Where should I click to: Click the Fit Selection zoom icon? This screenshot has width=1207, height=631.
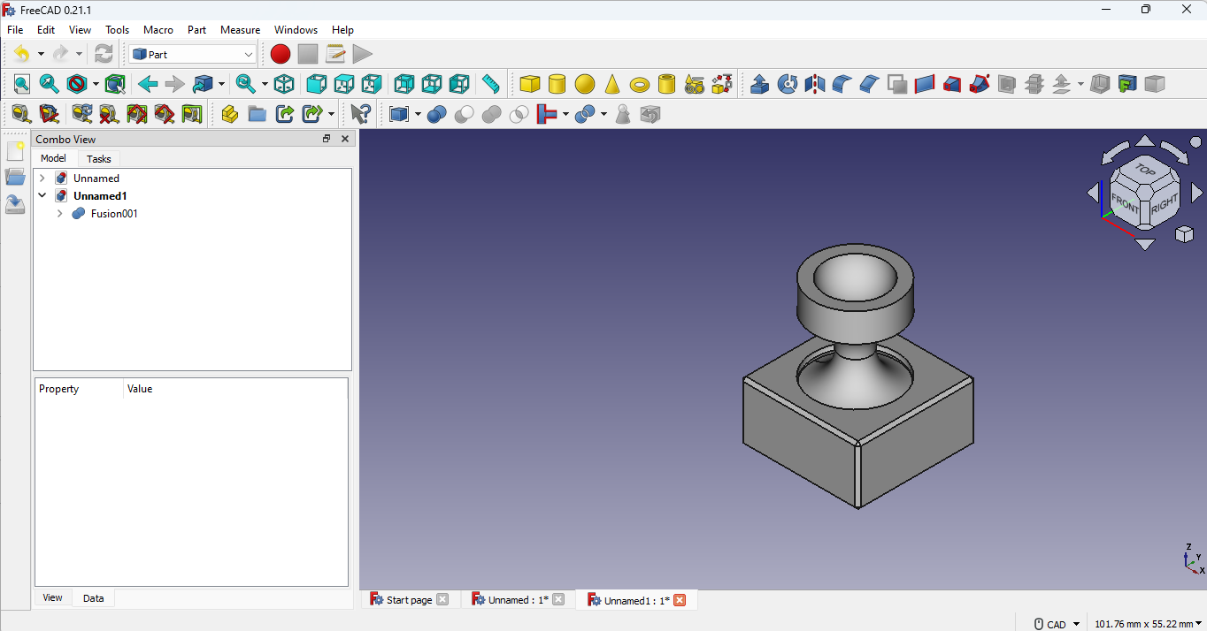[x=49, y=84]
